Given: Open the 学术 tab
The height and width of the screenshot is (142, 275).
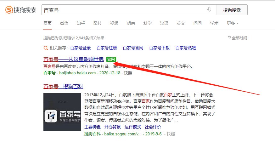Looking at the screenshot, I should tap(214, 23).
